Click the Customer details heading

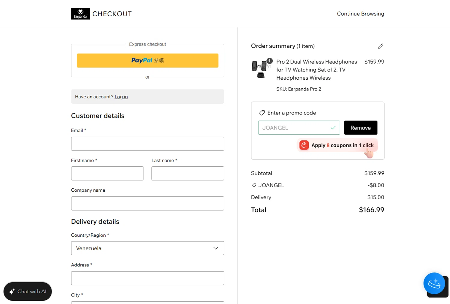coord(98,116)
